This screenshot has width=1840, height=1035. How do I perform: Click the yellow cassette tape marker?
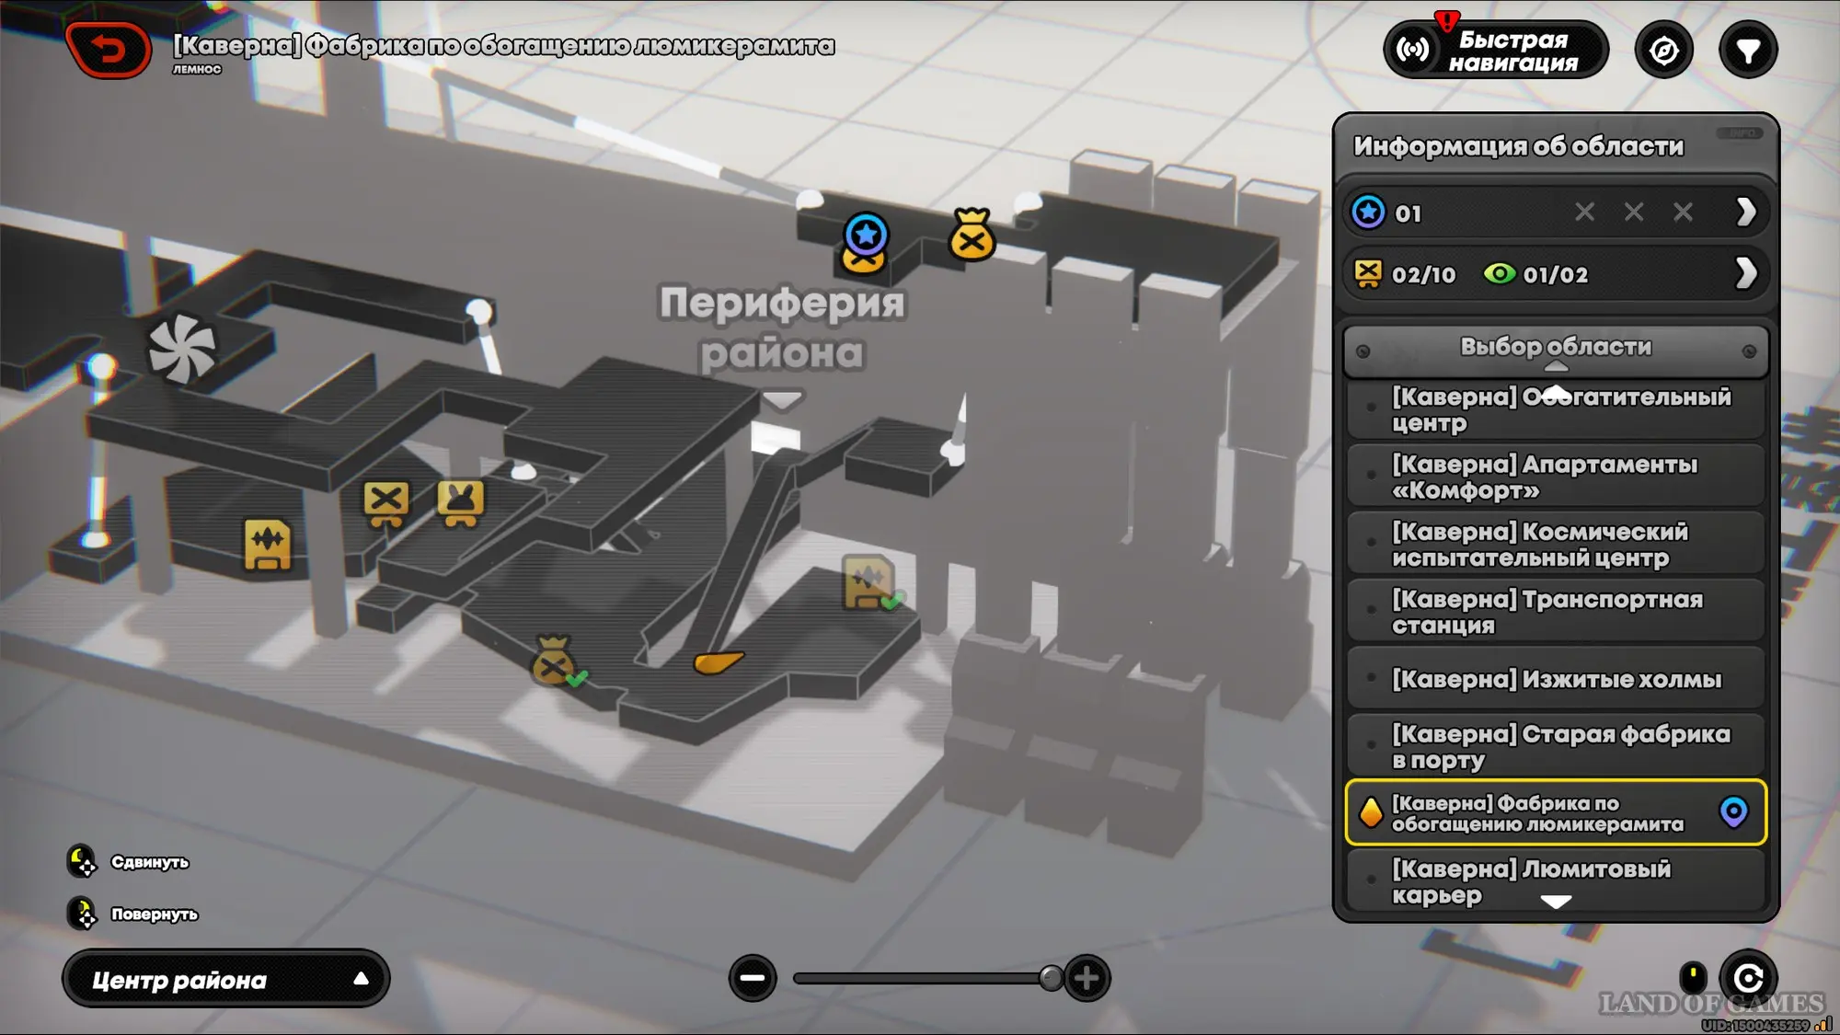point(267,543)
